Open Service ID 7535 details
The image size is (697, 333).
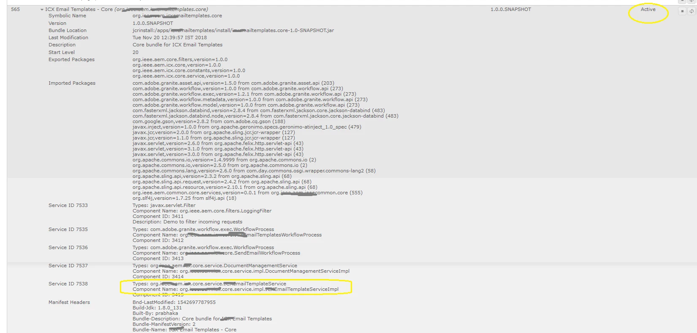[x=68, y=229]
